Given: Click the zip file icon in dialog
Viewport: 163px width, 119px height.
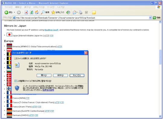Looking at the screenshot, I should point(17,65).
